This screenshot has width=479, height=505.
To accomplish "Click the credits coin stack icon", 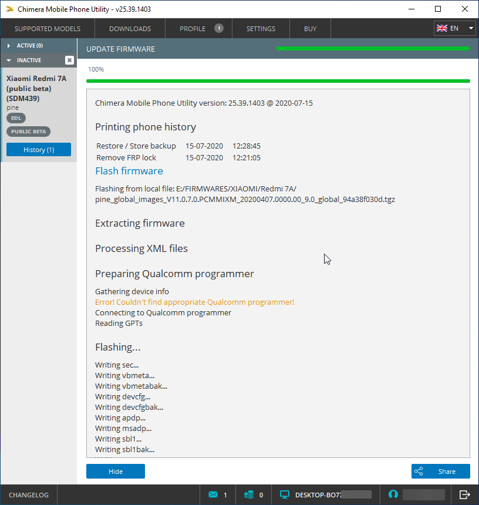I will (249, 494).
